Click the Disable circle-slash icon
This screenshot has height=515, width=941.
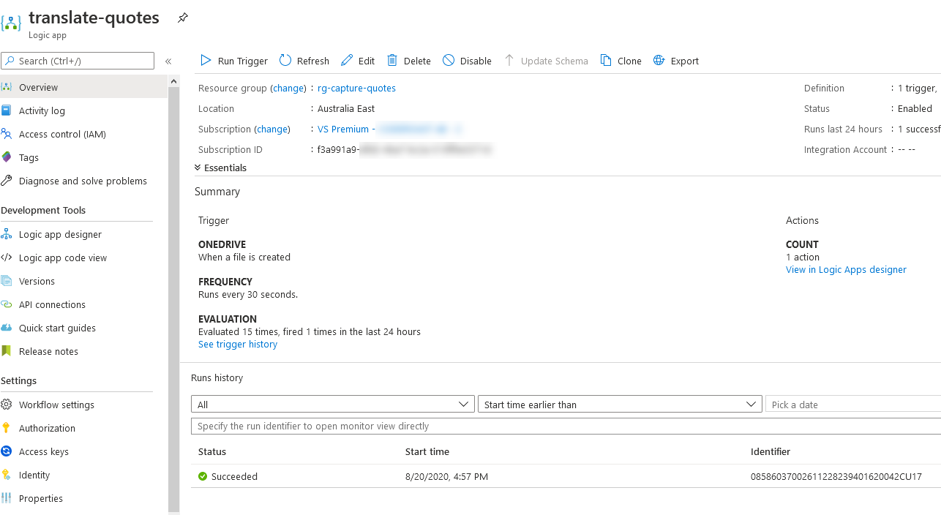[449, 61]
